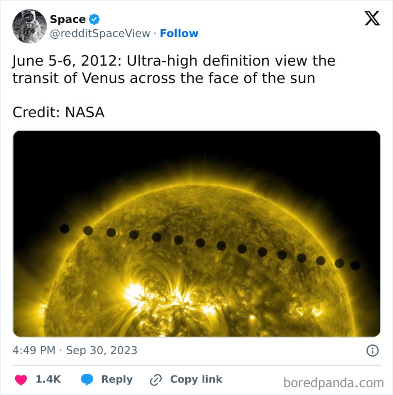The height and width of the screenshot is (395, 393).
Task: Click the 1.4K likes count
Action: click(x=48, y=379)
